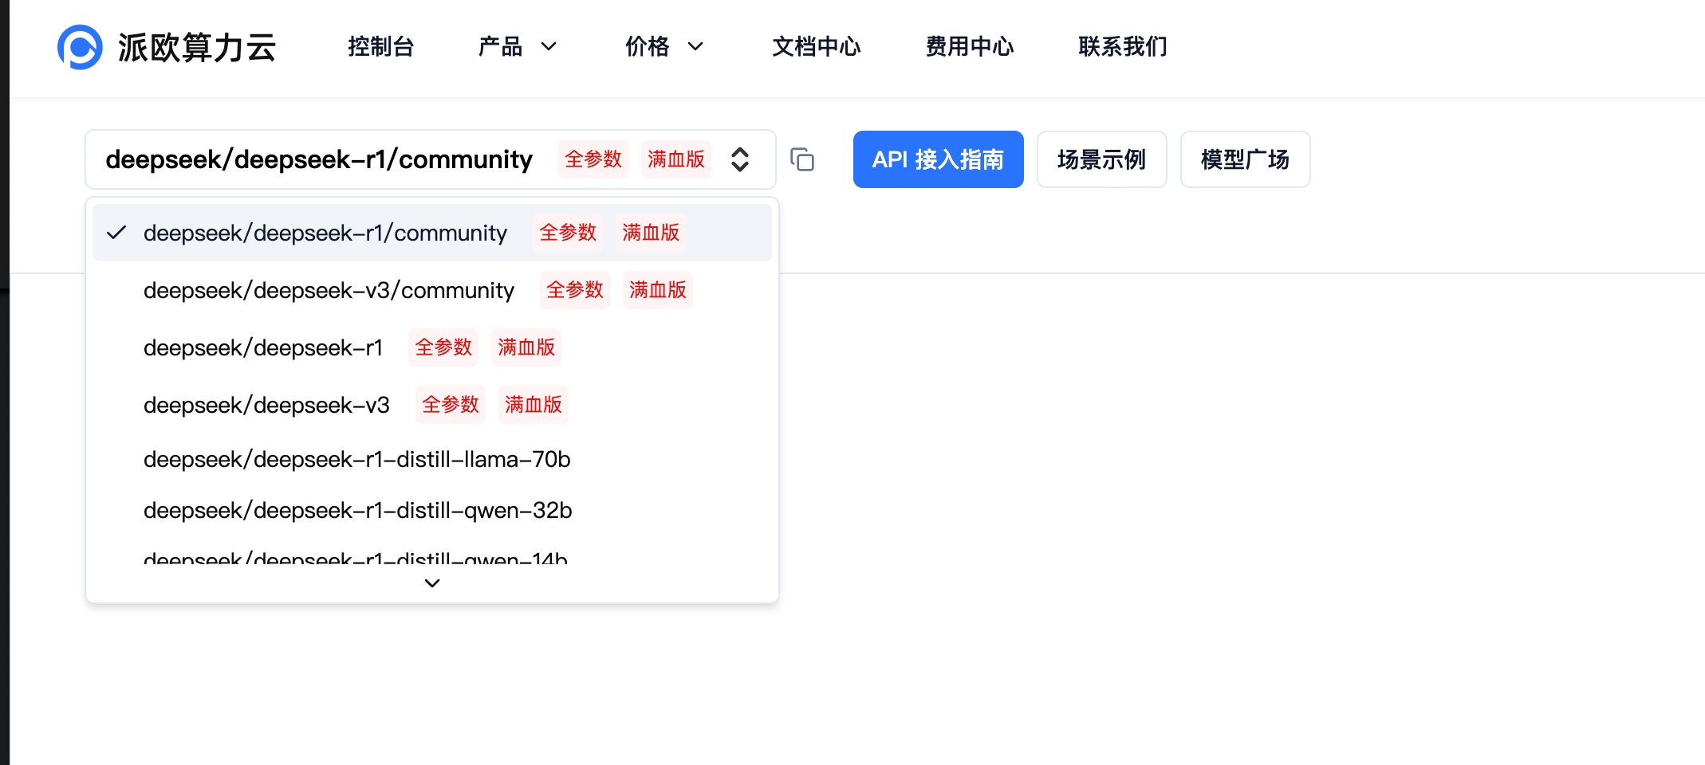Viewport: 1705px width, 765px height.
Task: Expand the 产品 dropdown menu
Action: coord(517,47)
